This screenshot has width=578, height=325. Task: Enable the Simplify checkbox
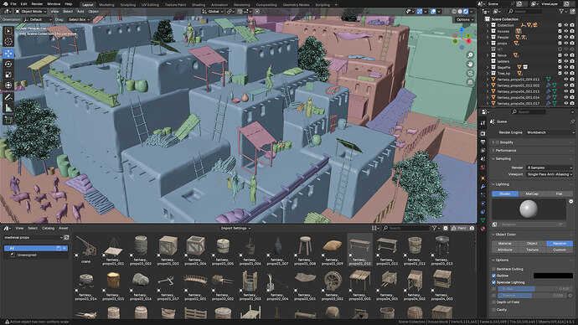click(x=498, y=142)
